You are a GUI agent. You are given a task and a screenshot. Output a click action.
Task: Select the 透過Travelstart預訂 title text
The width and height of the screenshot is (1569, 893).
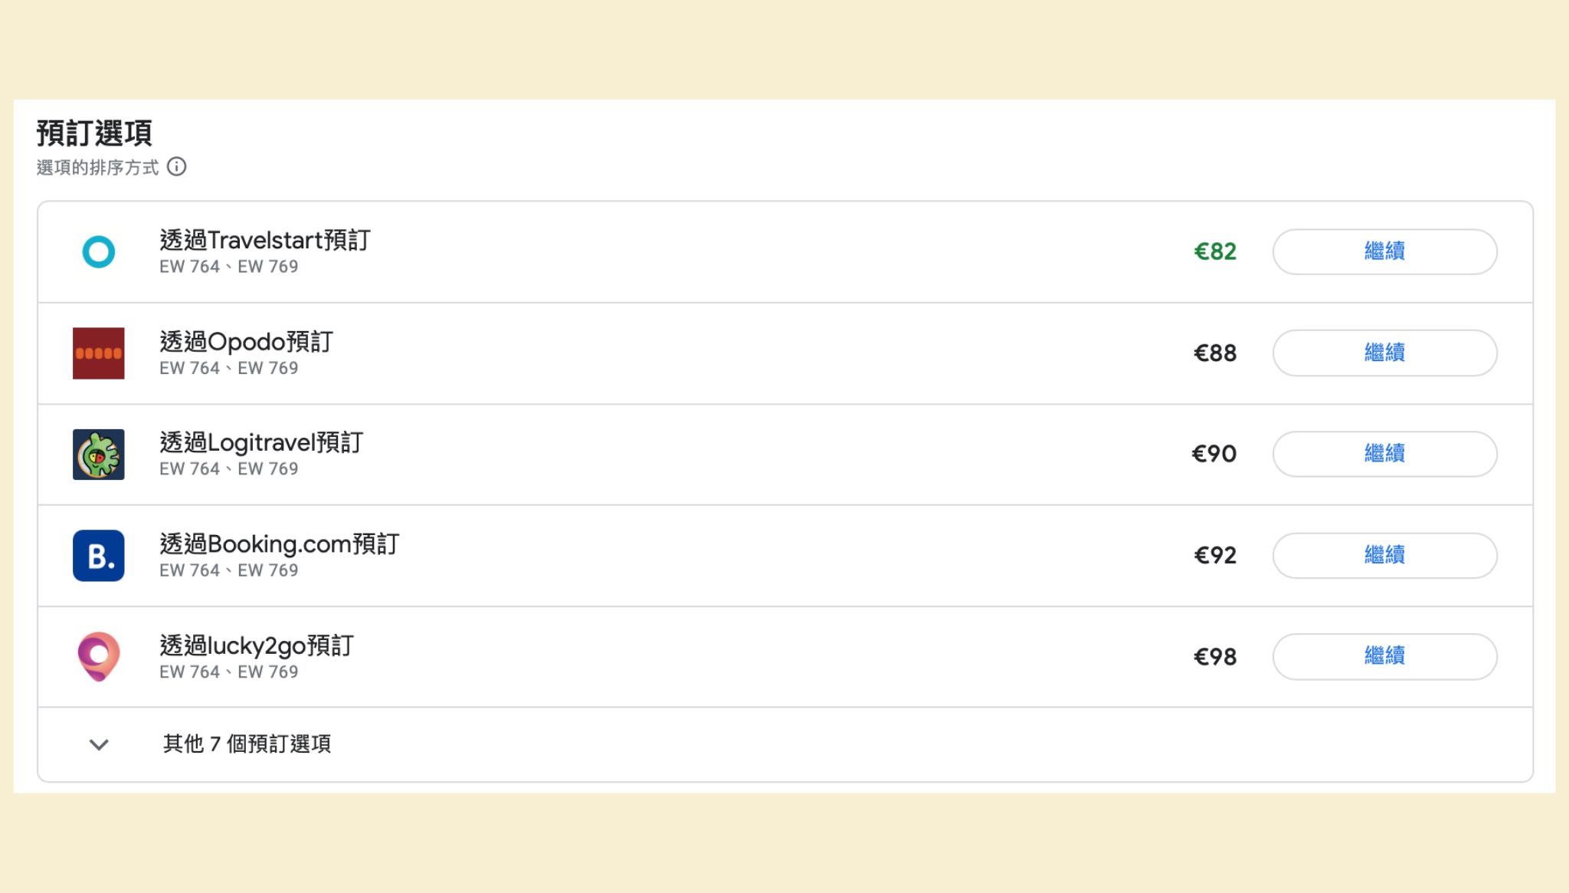[265, 240]
